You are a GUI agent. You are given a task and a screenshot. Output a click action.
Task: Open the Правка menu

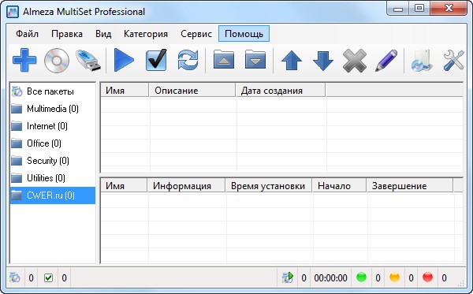67,34
